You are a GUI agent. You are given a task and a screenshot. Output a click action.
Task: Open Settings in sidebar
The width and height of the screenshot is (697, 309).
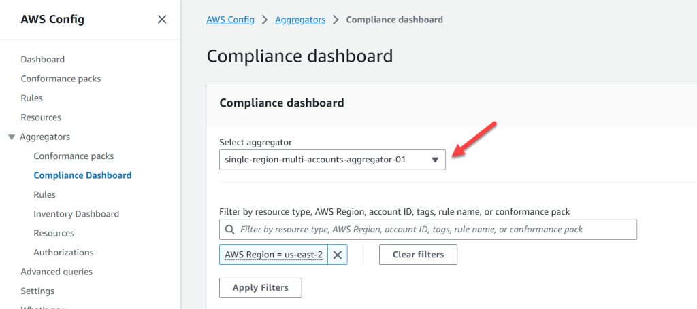pyautogui.click(x=37, y=291)
